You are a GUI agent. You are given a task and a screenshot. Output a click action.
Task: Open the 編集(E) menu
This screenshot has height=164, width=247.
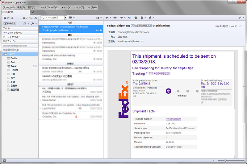point(21,7)
